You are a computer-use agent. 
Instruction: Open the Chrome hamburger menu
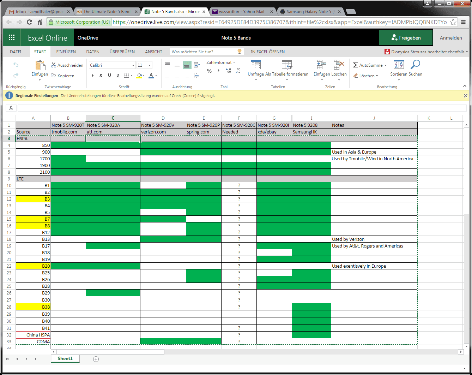pyautogui.click(x=463, y=22)
